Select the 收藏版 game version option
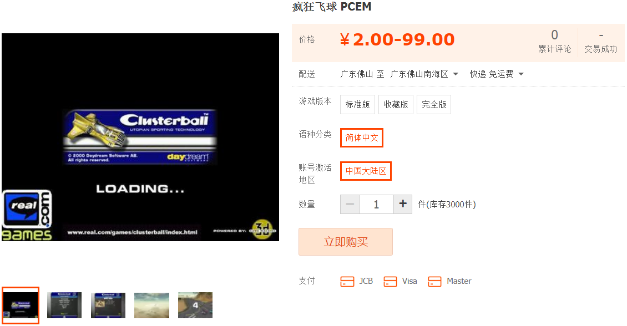This screenshot has width=627, height=326. 396,104
